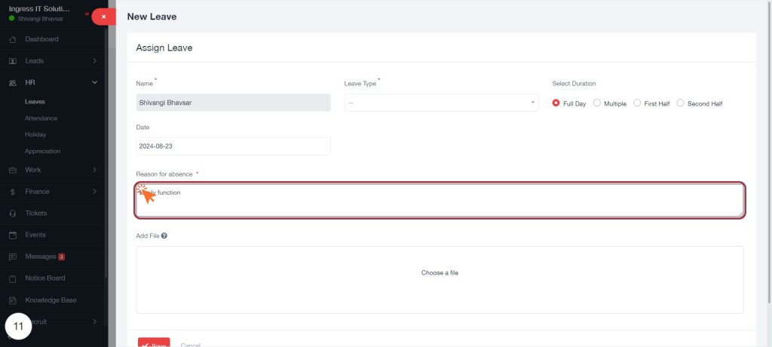Viewport: 772px width, 347px height.
Task: Click the Messages chat icon
Action: coord(13,256)
